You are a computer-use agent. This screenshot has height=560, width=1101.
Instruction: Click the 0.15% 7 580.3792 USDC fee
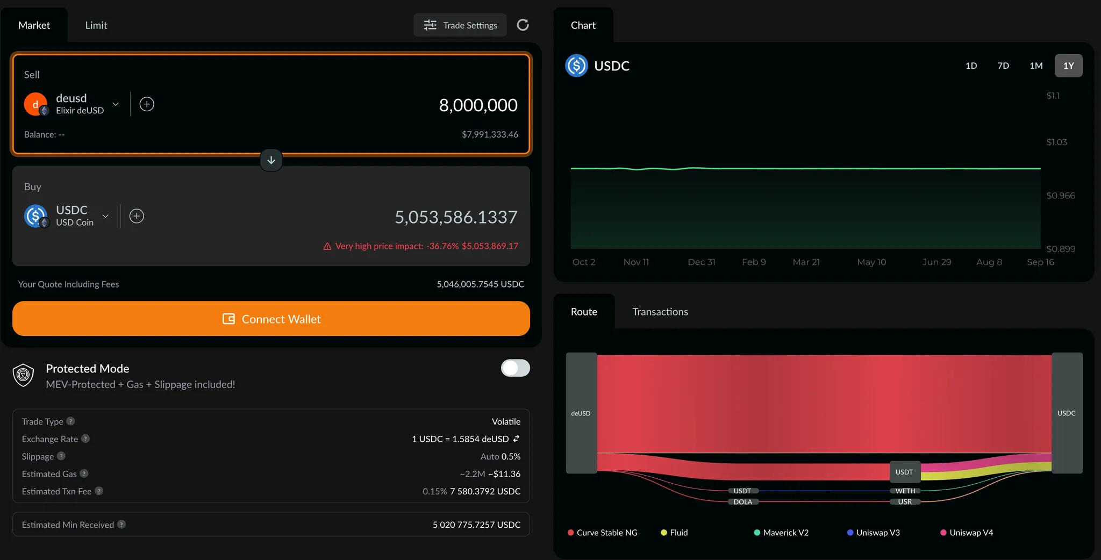471,491
